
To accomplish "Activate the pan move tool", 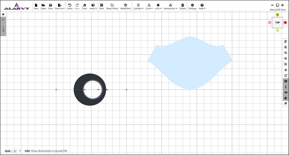I will click(x=286, y=70).
